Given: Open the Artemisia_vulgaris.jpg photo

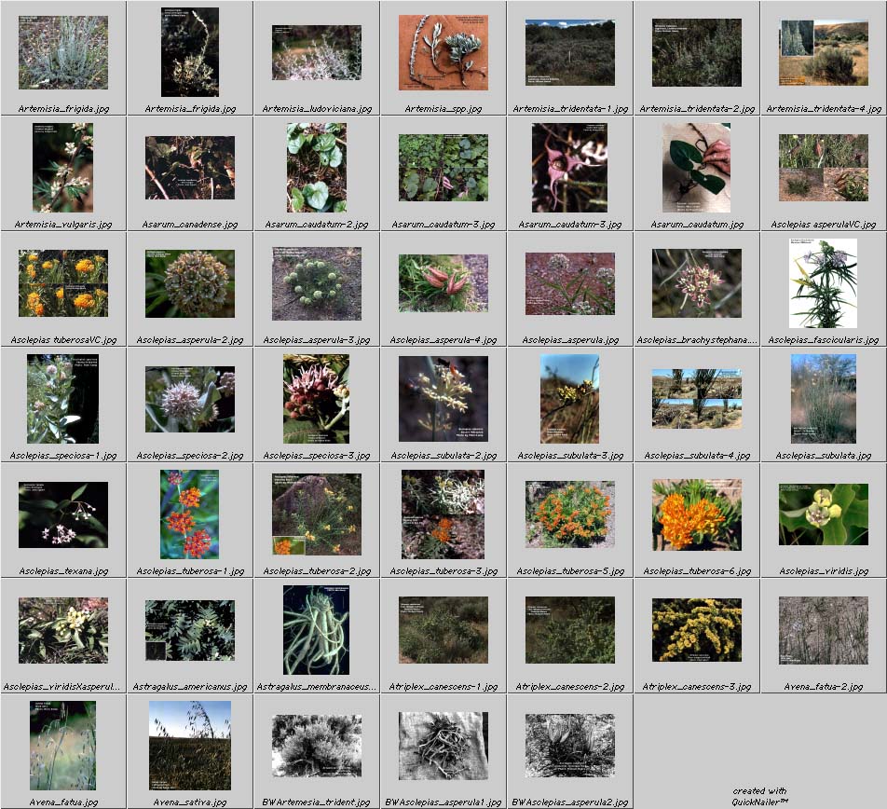Looking at the screenshot, I should (62, 168).
